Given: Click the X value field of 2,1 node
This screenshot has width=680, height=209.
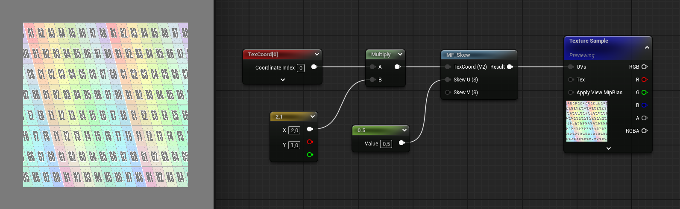Looking at the screenshot, I should 294,131.
